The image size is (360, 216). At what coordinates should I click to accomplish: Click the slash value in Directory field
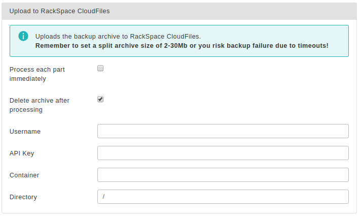click(103, 197)
